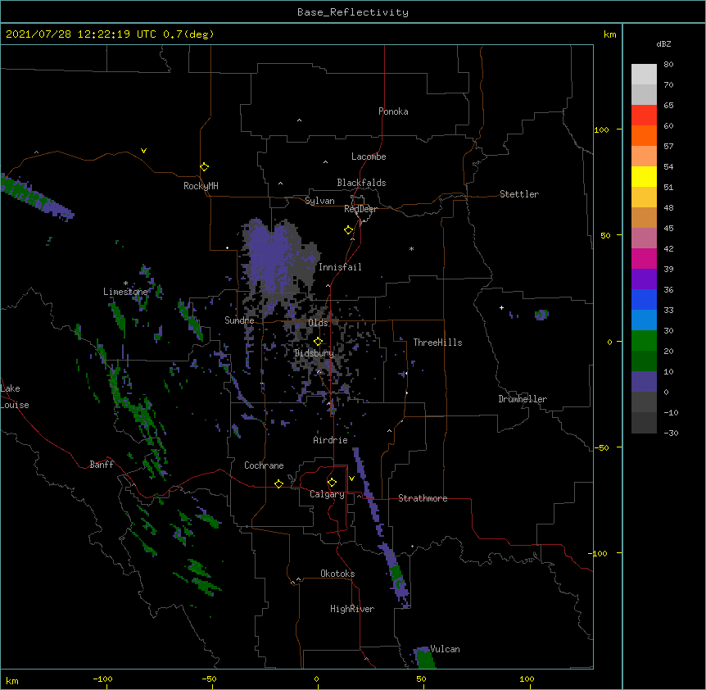The height and width of the screenshot is (690, 706).
Task: Click white asterisk marker east of Innisfail
Action: pyautogui.click(x=411, y=248)
